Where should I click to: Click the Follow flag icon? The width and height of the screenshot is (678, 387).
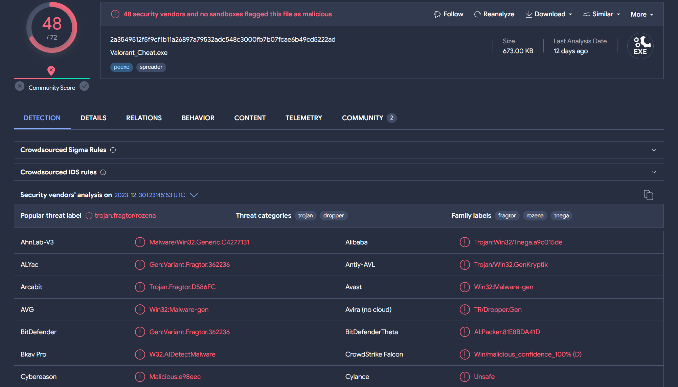coord(437,14)
